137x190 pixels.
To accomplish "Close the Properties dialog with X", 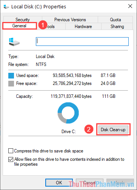I will click(x=130, y=6).
